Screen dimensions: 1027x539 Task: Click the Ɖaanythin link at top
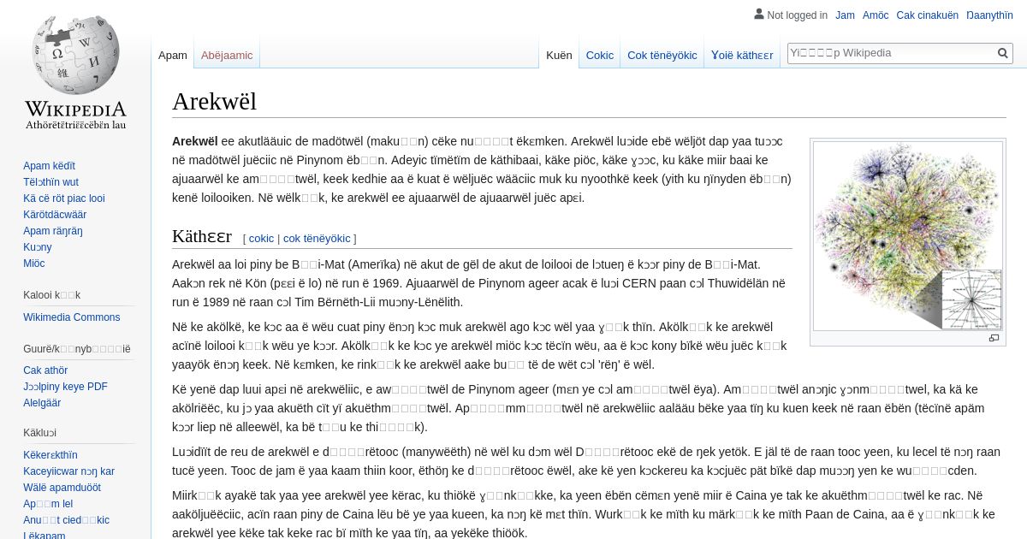[x=989, y=15]
